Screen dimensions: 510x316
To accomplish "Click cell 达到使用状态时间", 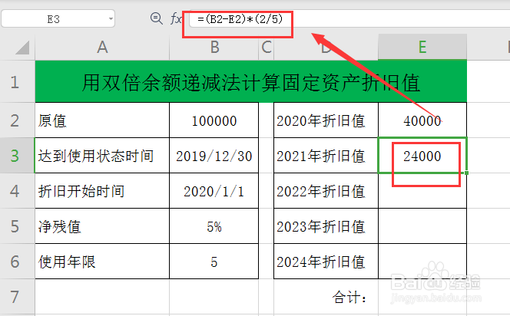I will [x=102, y=156].
